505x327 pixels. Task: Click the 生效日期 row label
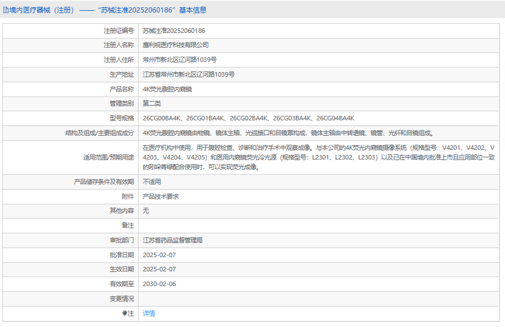pos(122,270)
